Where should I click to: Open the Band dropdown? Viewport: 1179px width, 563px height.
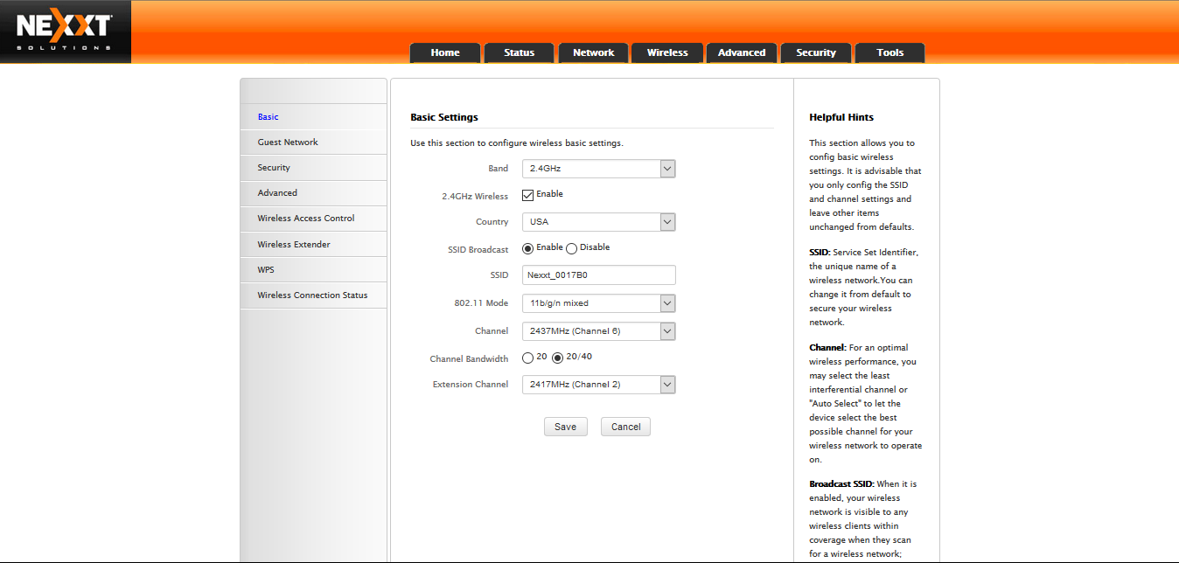[x=599, y=169]
